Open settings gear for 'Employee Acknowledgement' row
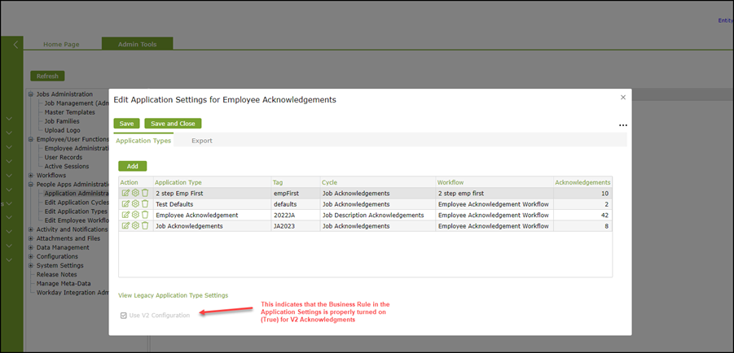The width and height of the screenshot is (734, 353). 135,215
